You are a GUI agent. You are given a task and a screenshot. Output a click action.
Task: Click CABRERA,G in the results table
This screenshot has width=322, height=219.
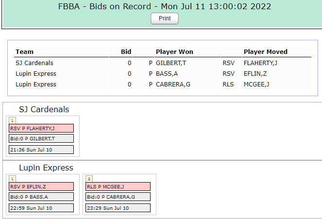[x=173, y=84]
